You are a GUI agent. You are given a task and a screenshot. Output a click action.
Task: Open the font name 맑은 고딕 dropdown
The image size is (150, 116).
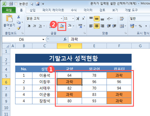[x=61, y=18]
